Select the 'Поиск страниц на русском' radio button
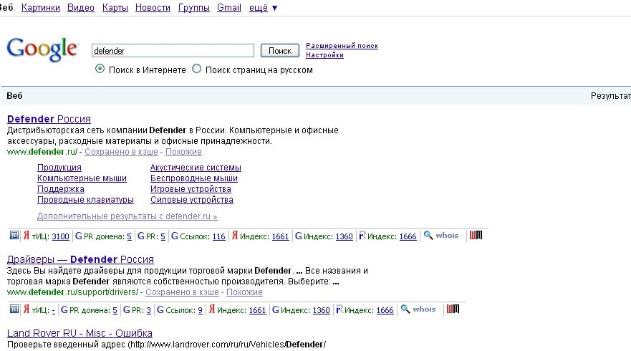The width and height of the screenshot is (631, 351). click(x=197, y=69)
